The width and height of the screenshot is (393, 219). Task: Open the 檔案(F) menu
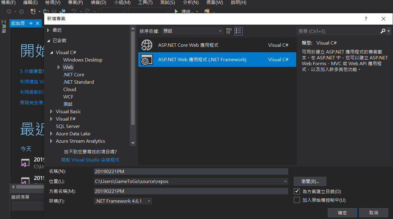(9, 2)
